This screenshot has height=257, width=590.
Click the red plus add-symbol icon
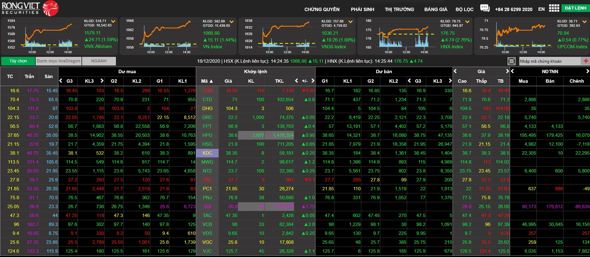586,61
